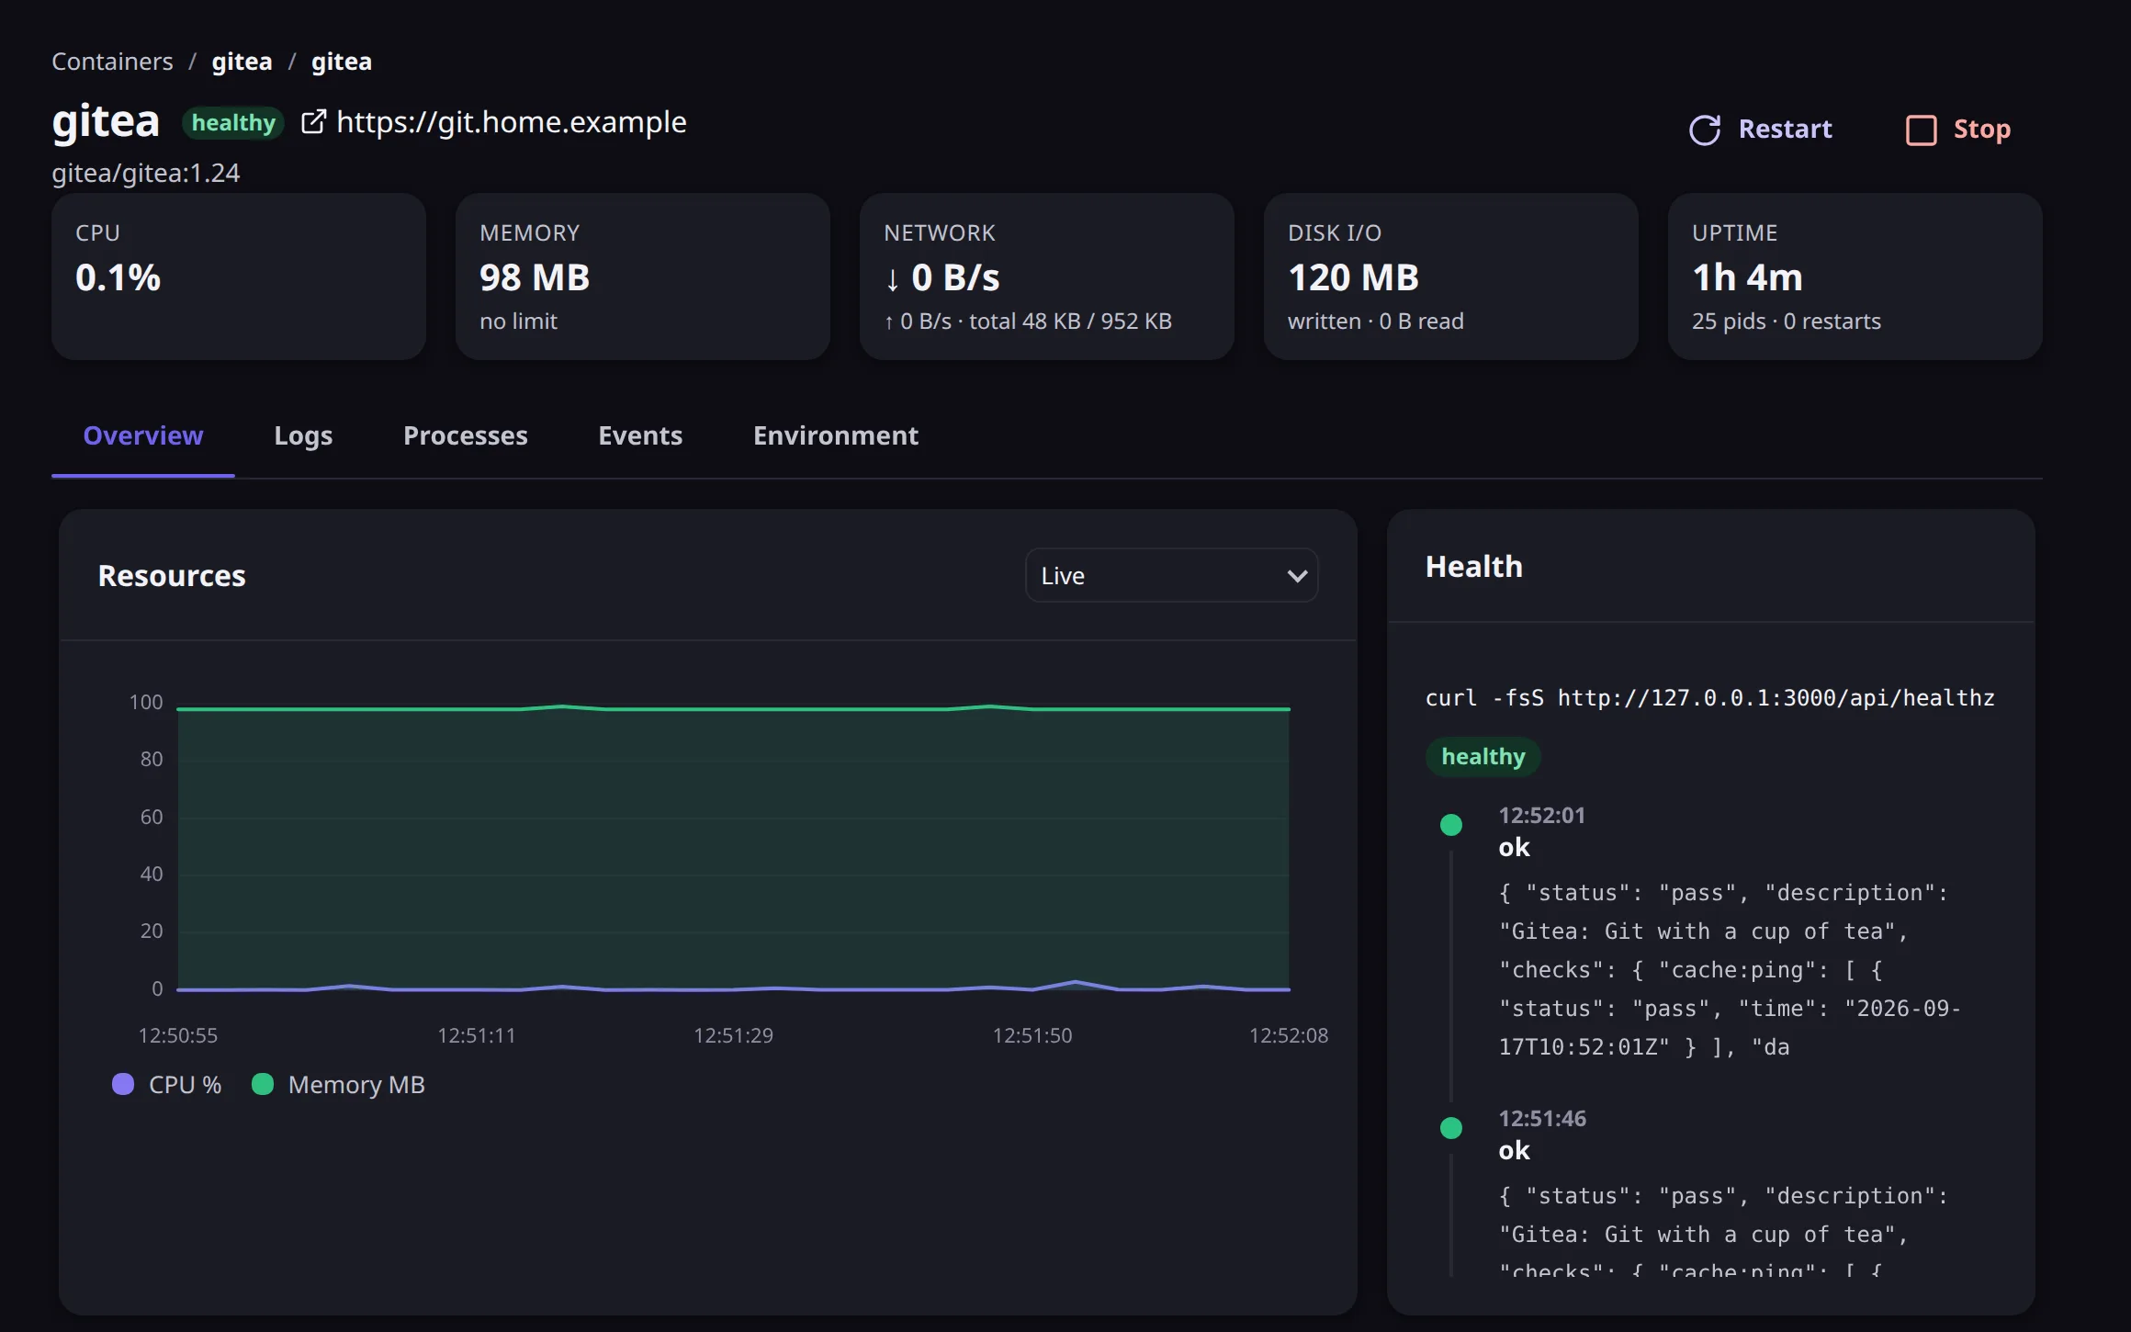Open the Environment tab
This screenshot has height=1332, width=2131.
click(836, 435)
